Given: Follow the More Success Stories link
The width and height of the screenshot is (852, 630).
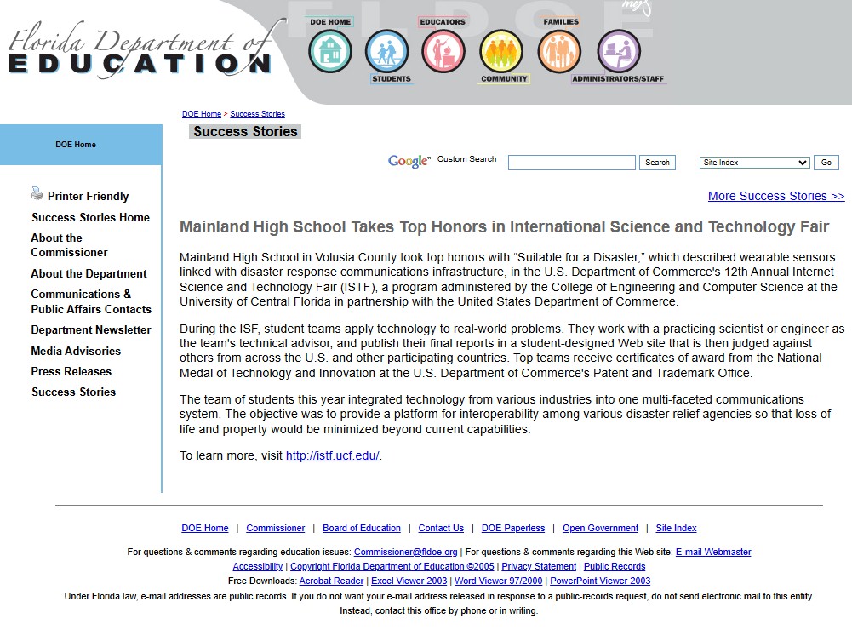Looking at the screenshot, I should 776,196.
